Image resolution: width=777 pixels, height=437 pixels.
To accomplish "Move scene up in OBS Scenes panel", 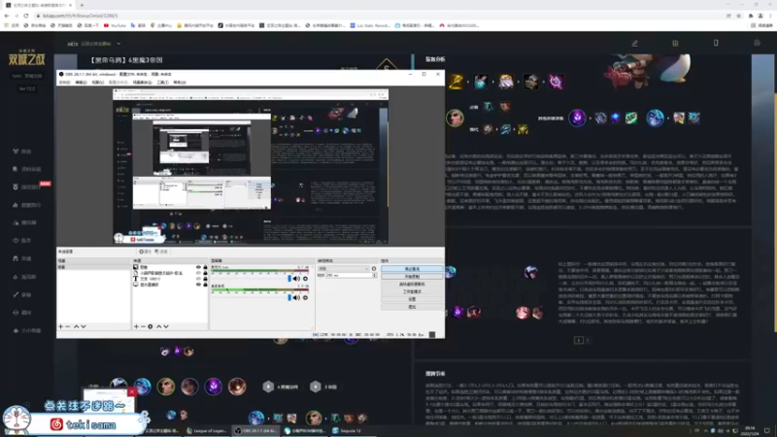I will click(x=77, y=326).
